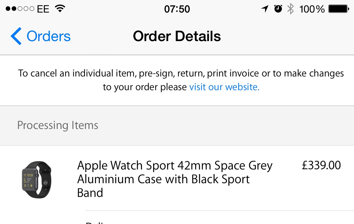
Task: Tap the cellular signal strength dots
Action: [x=20, y=9]
